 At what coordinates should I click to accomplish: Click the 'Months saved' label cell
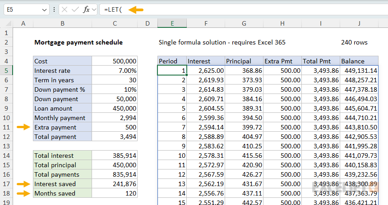tap(62, 193)
